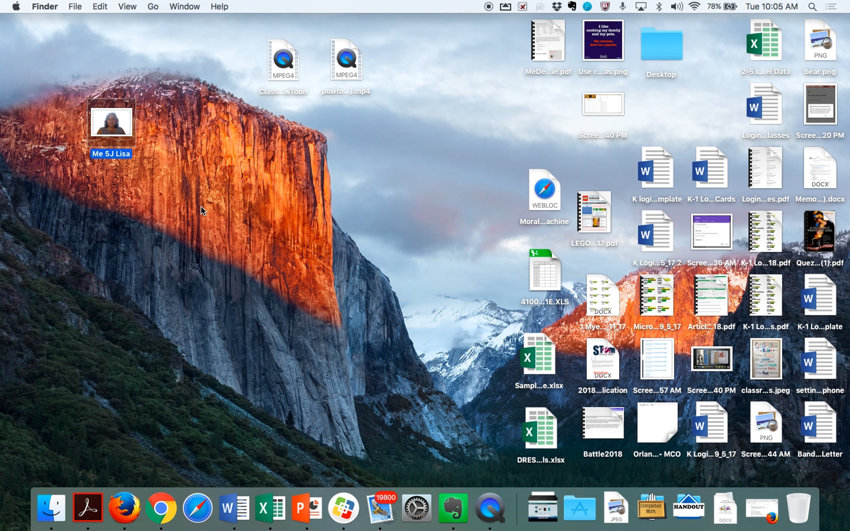Screen dimensions: 850x531
Task: Select the file labeled 2-5 L...el Data
Action: [765, 40]
